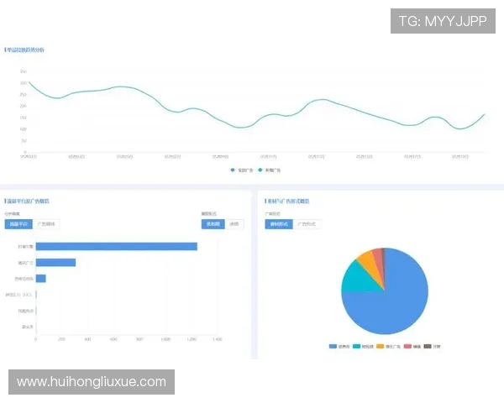Toggle the dark brown legend swatch under pie
Image resolution: width=504 pixels, height=403 pixels.
[428, 346]
